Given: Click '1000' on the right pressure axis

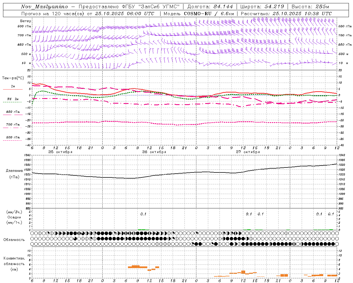Looking at the screenshot, I should coord(342,194).
